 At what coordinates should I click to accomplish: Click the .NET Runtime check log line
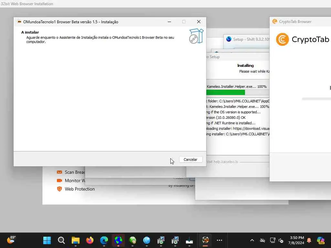[x=231, y=123]
